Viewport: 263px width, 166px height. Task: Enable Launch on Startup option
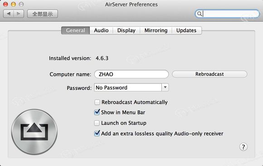(x=97, y=123)
